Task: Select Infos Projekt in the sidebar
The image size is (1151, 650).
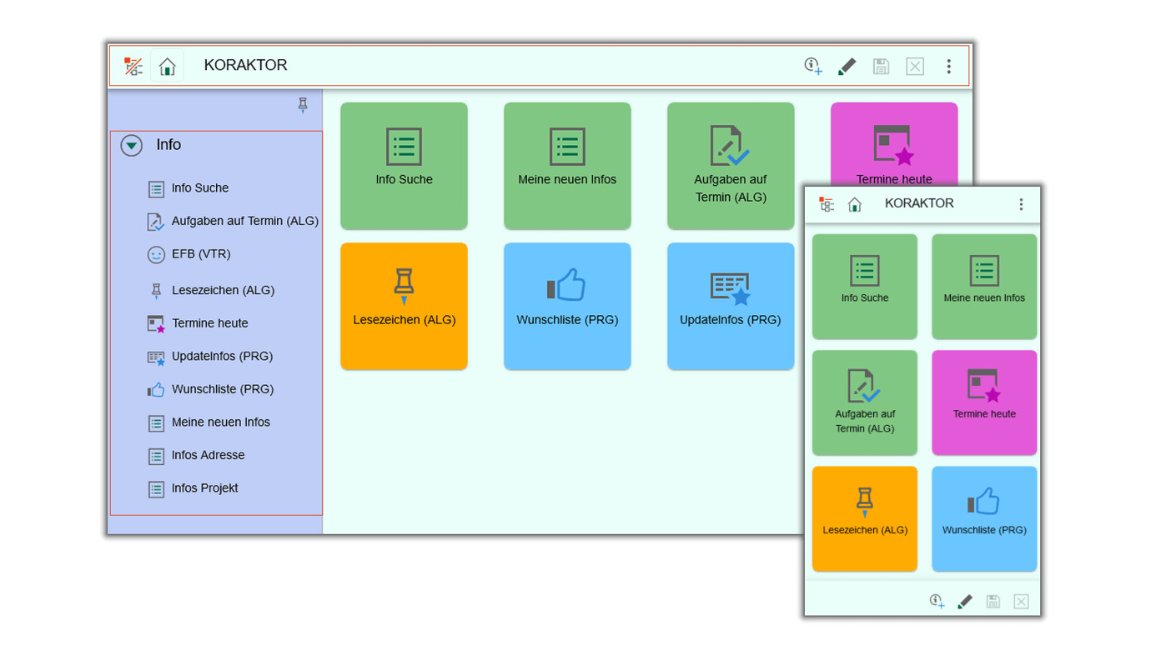Action: (204, 488)
